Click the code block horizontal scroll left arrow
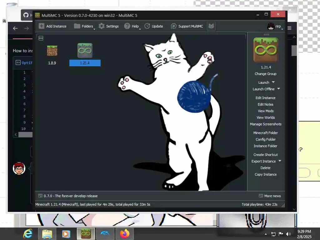Image resolution: width=320 pixels, height=240 pixels. click(x=16, y=134)
